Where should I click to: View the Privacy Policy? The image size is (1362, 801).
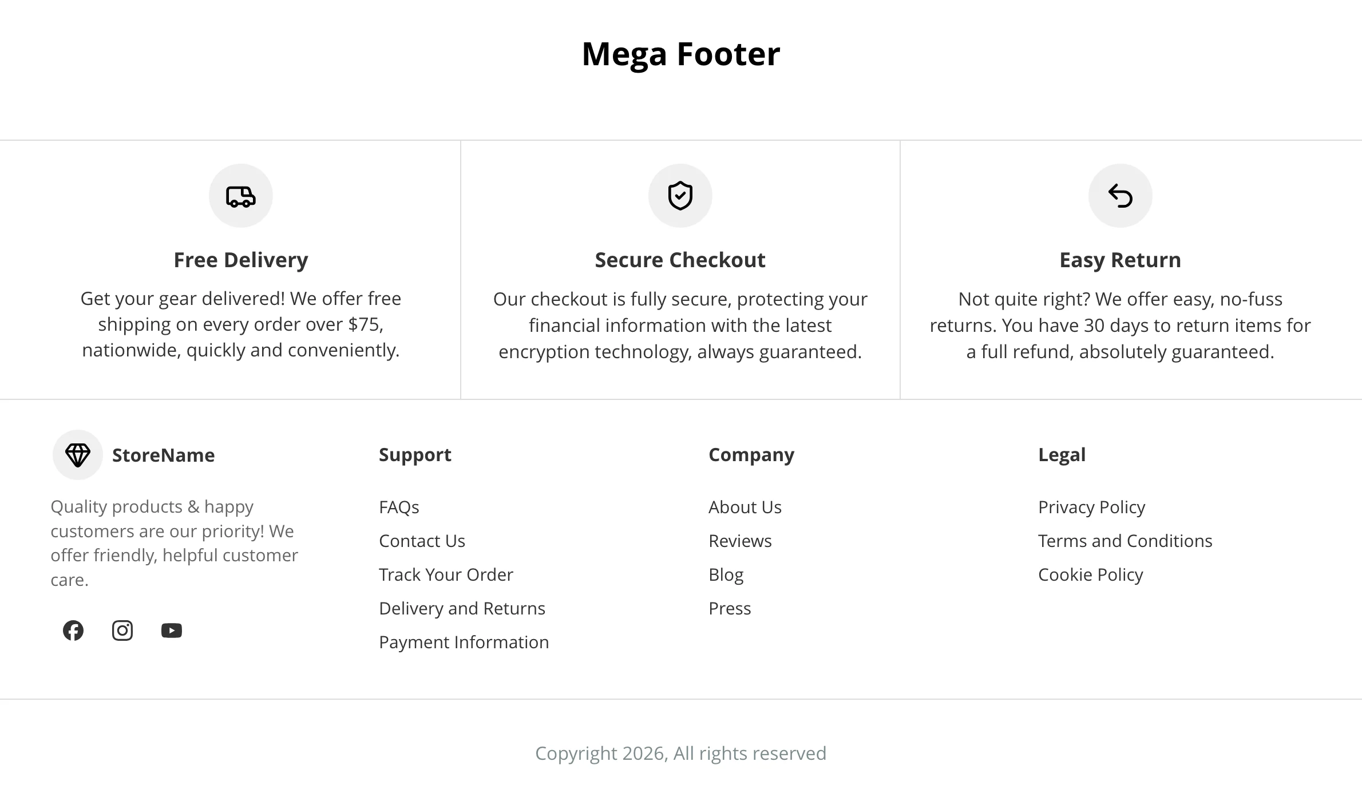(1092, 507)
